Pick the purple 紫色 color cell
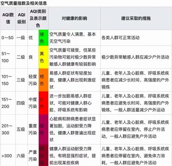Viewport: 172px width, 166px height. 43,129
